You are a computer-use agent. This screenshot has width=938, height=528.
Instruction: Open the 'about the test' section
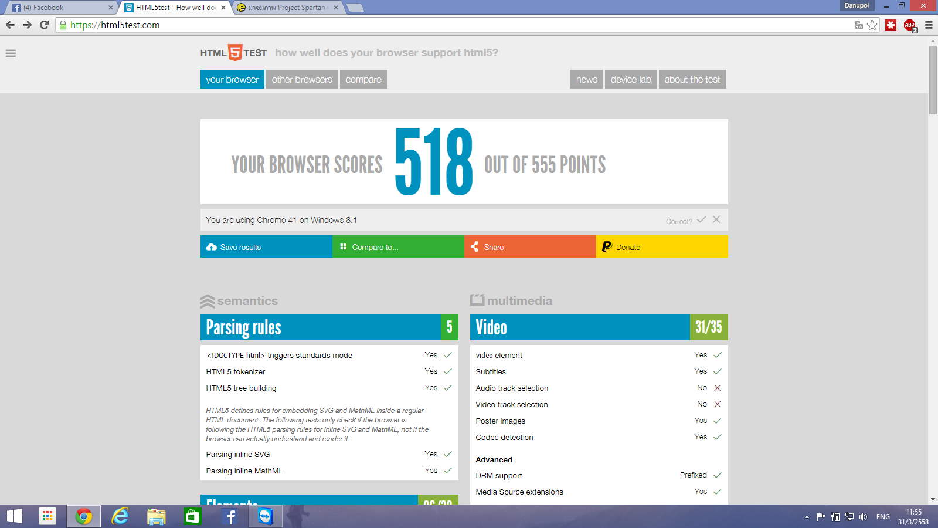click(692, 79)
